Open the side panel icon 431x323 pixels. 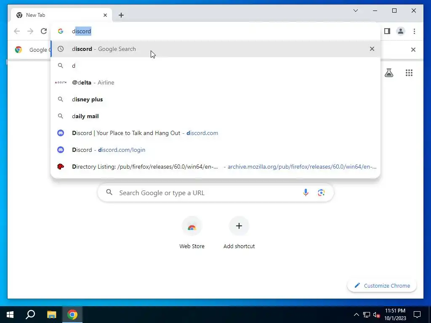tap(387, 31)
